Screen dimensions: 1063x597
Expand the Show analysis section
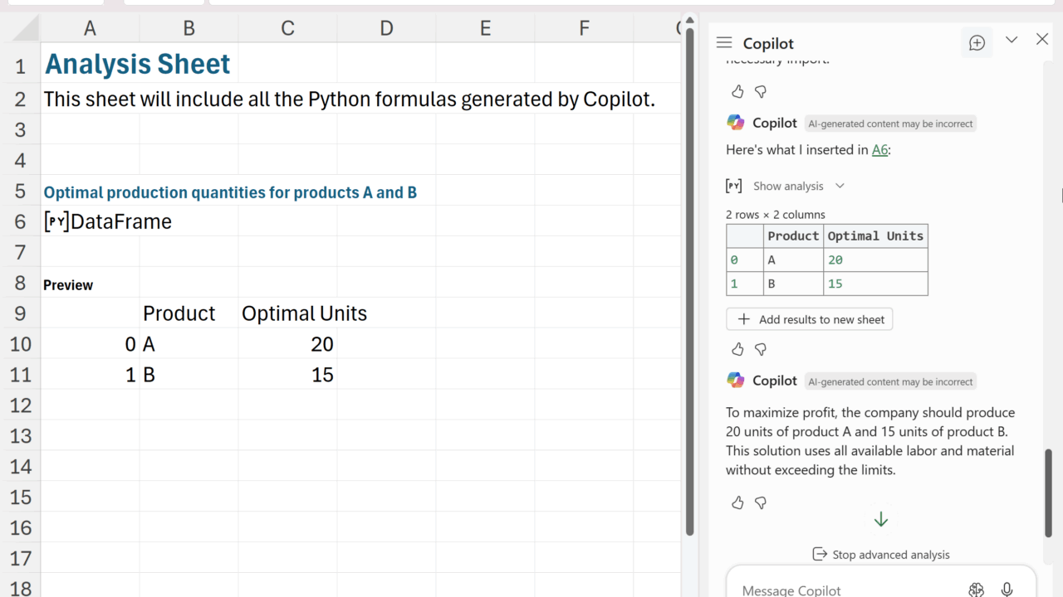pos(798,186)
